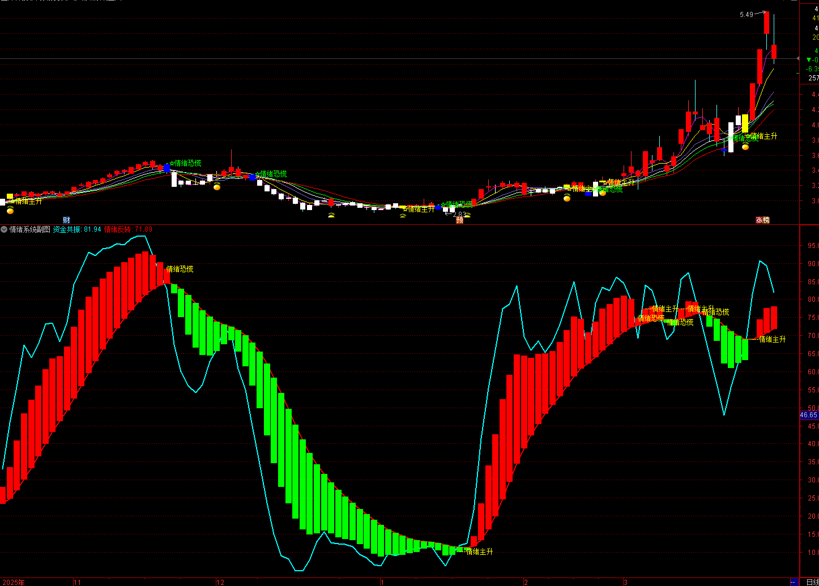This screenshot has width=819, height=586.
Task: Click the blue 46.65 value tag on the axis
Action: click(809, 415)
